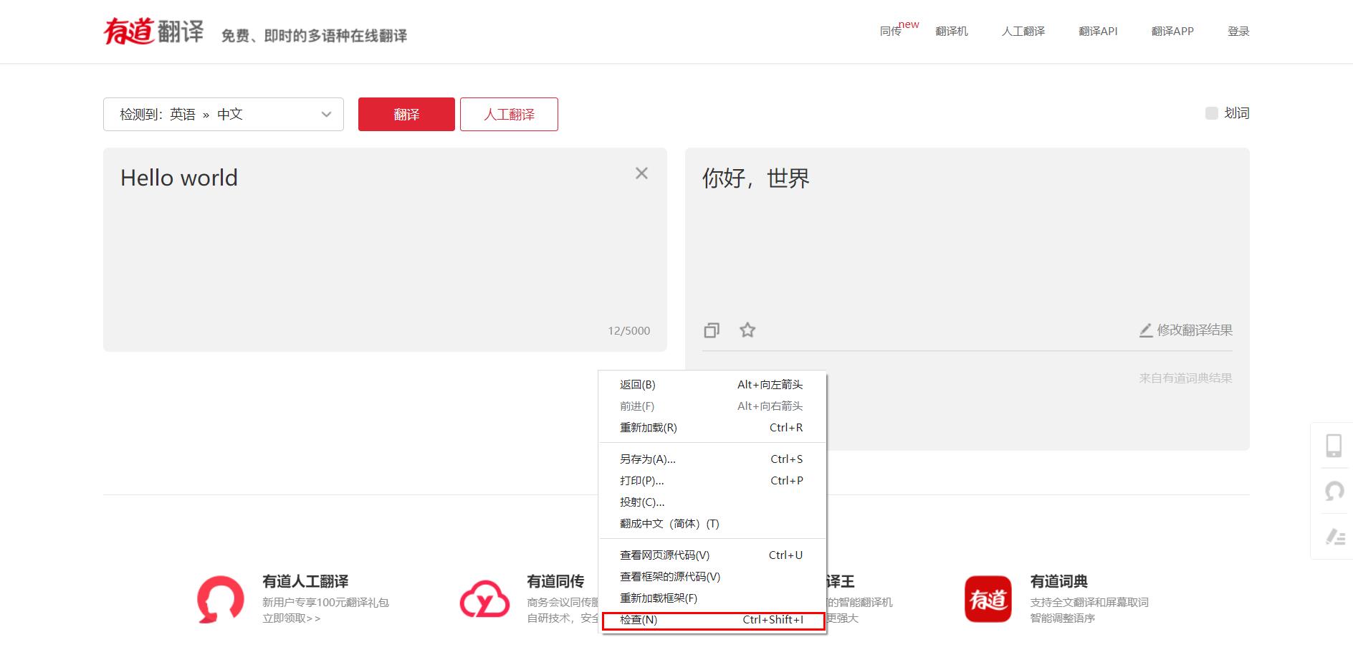1353x665 pixels.
Task: Click into the Hello world source text box
Action: 385,249
